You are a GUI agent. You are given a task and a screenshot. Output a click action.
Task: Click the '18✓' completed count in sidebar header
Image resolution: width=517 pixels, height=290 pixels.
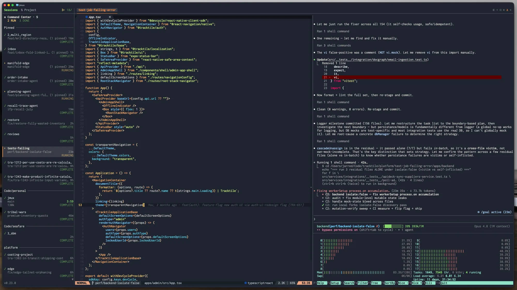click(69, 10)
